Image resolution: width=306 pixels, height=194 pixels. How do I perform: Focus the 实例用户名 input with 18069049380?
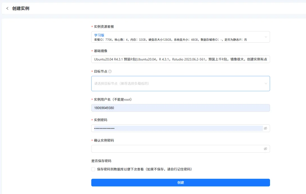[180, 108]
